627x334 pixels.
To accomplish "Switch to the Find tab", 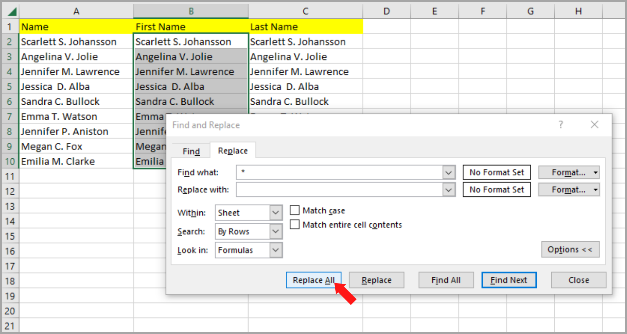I will pos(191,151).
